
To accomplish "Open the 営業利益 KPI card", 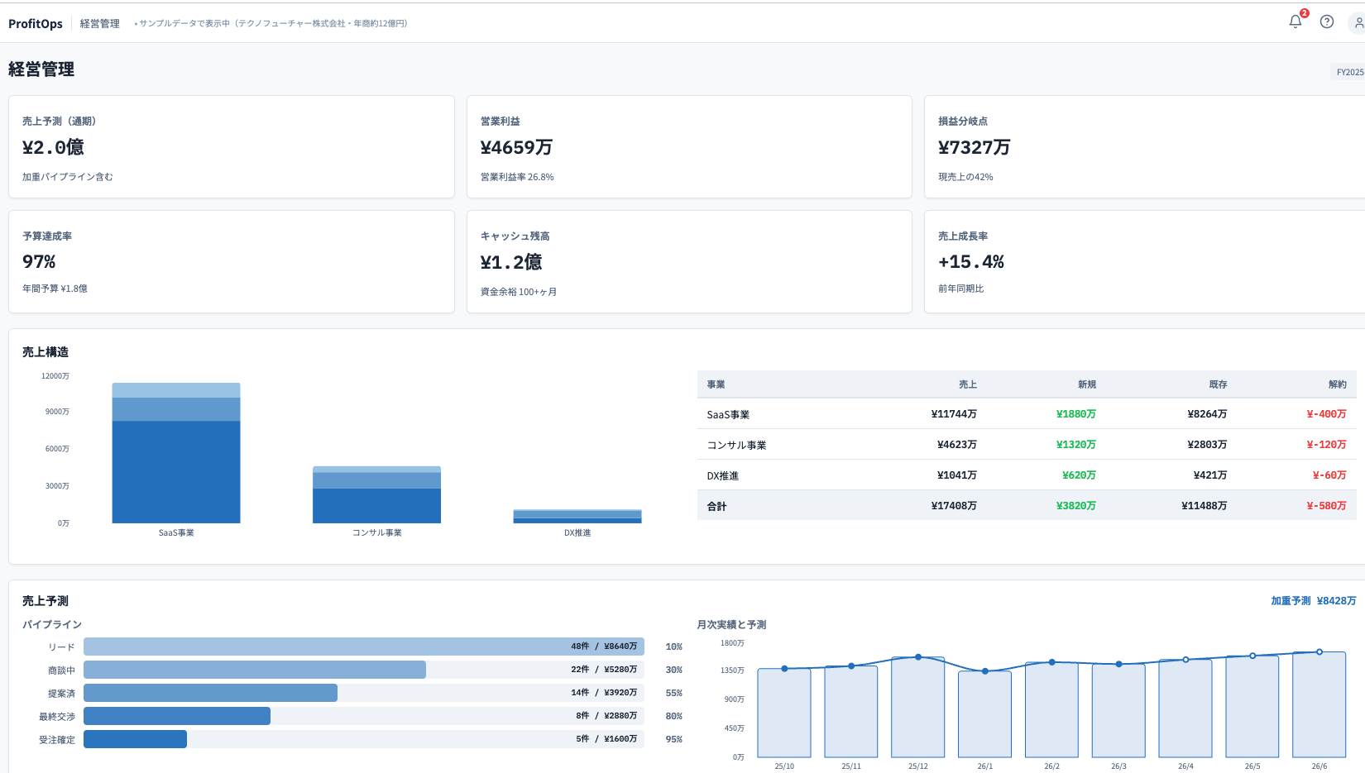I will tap(689, 146).
